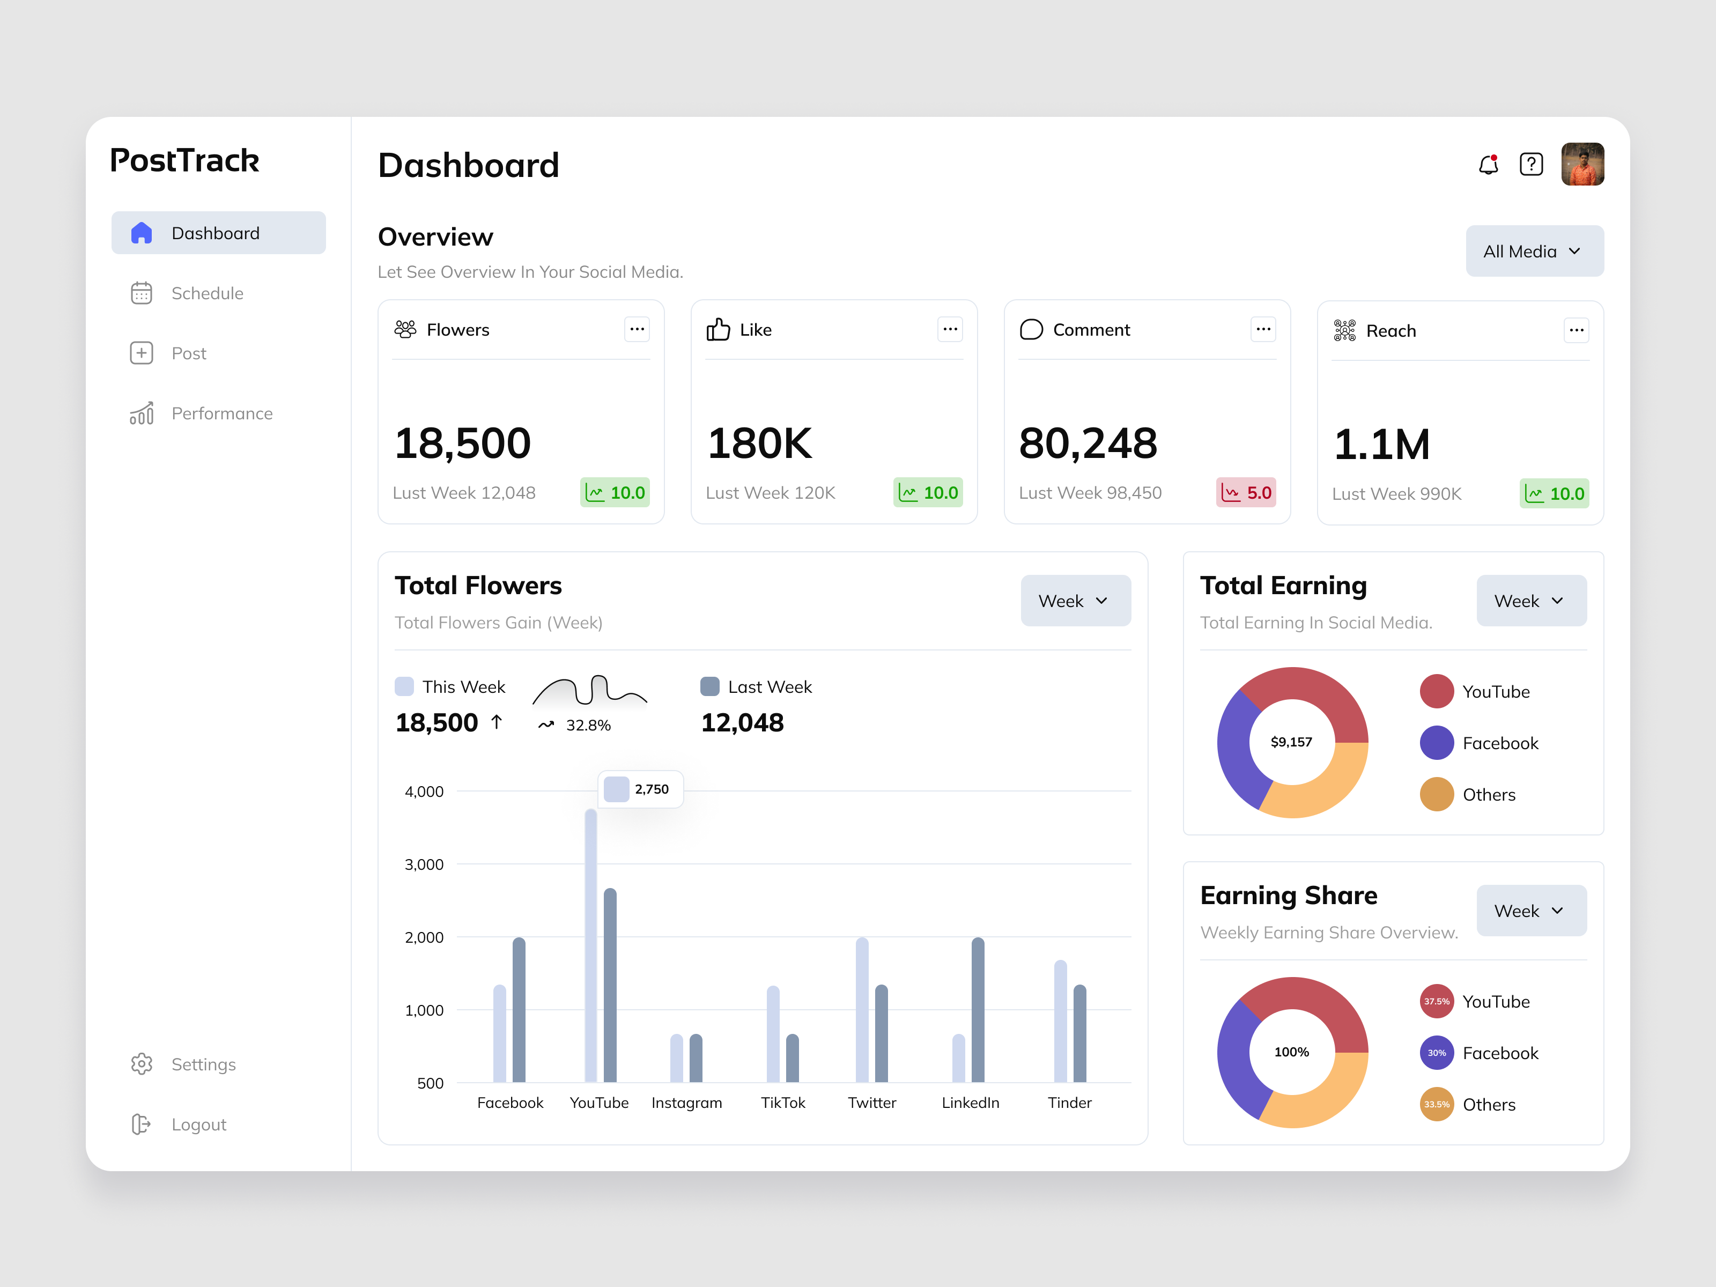Select the Performance chart icon

(142, 413)
